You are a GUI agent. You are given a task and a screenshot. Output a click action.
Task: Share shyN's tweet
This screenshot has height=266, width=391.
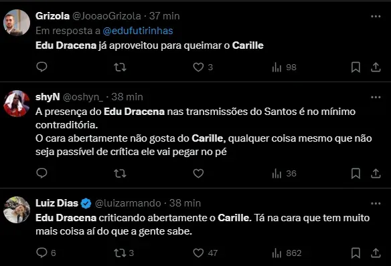click(376, 174)
